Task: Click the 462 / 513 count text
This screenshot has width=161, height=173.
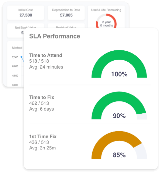Action: (x=39, y=103)
